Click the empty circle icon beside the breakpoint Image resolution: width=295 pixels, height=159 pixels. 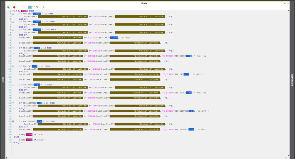[x=18, y=7]
